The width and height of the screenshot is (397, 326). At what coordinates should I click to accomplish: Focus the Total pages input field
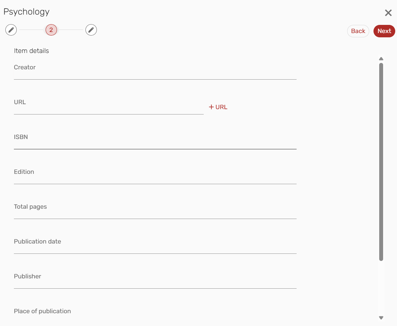155,210
